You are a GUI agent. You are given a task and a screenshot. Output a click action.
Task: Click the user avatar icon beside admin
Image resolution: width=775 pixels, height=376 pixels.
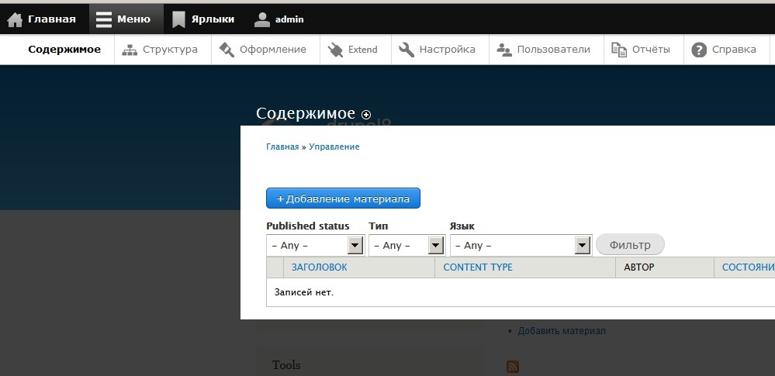coord(262,19)
